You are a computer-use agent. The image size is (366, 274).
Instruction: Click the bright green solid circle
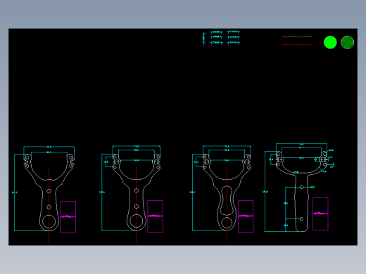tap(330, 42)
